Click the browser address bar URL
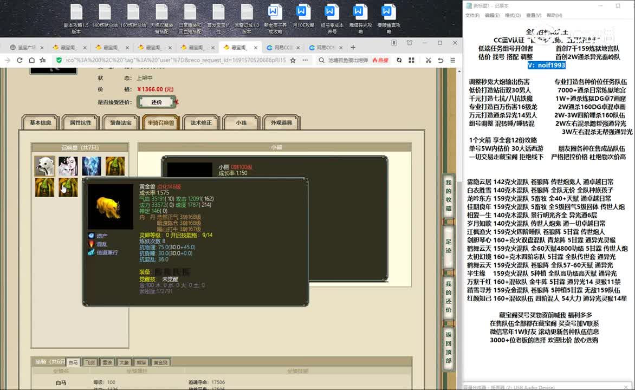This screenshot has width=635, height=390. [x=176, y=60]
